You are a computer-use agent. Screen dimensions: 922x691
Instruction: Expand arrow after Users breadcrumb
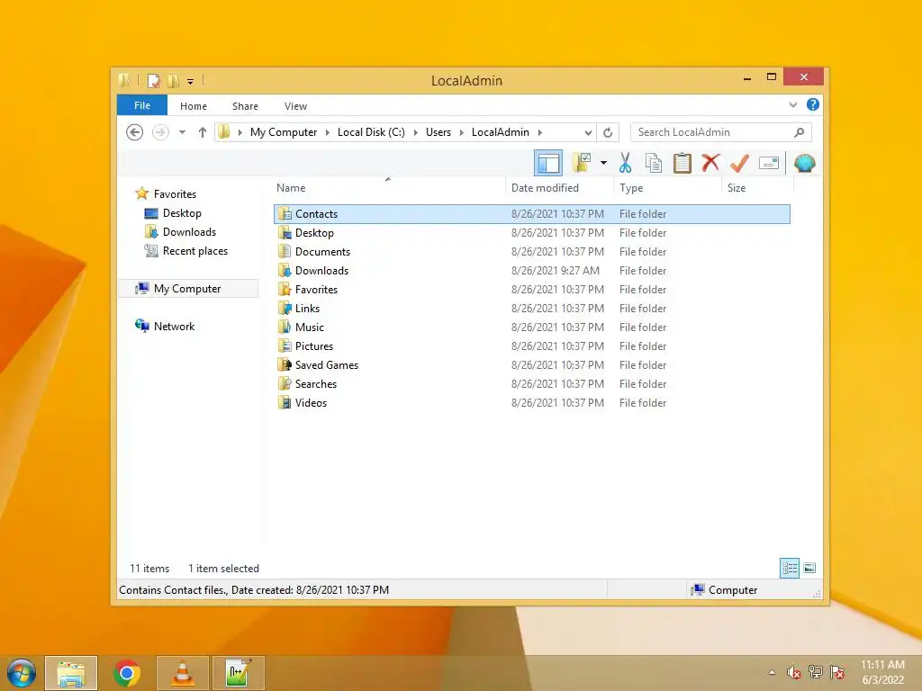pyautogui.click(x=462, y=132)
